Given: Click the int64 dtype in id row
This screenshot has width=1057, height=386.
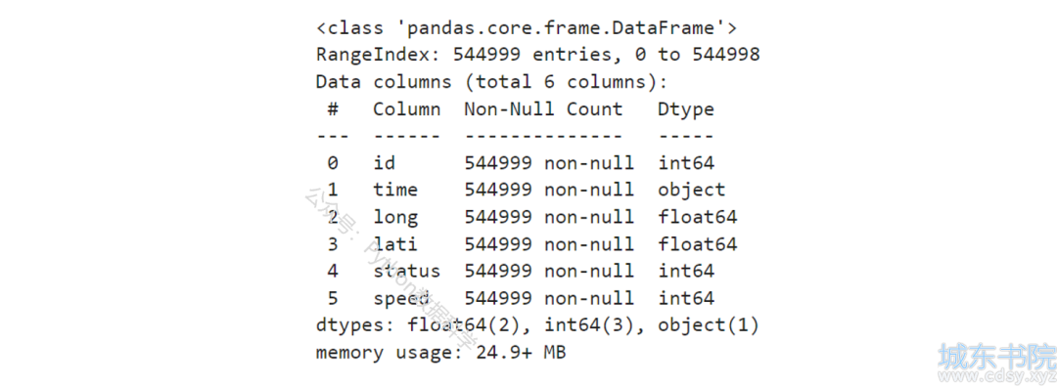Looking at the screenshot, I should (x=685, y=163).
